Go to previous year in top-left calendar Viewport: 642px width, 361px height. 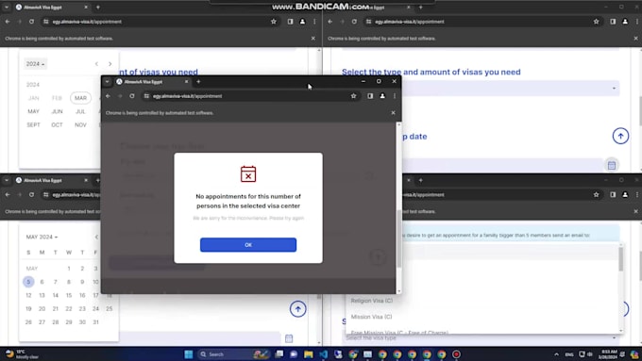96,64
